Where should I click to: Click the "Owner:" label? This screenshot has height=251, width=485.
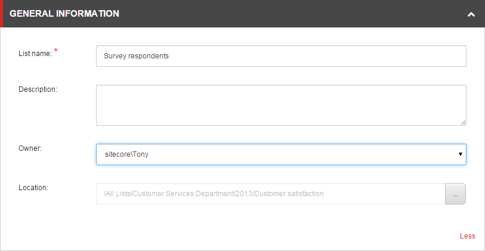point(30,148)
